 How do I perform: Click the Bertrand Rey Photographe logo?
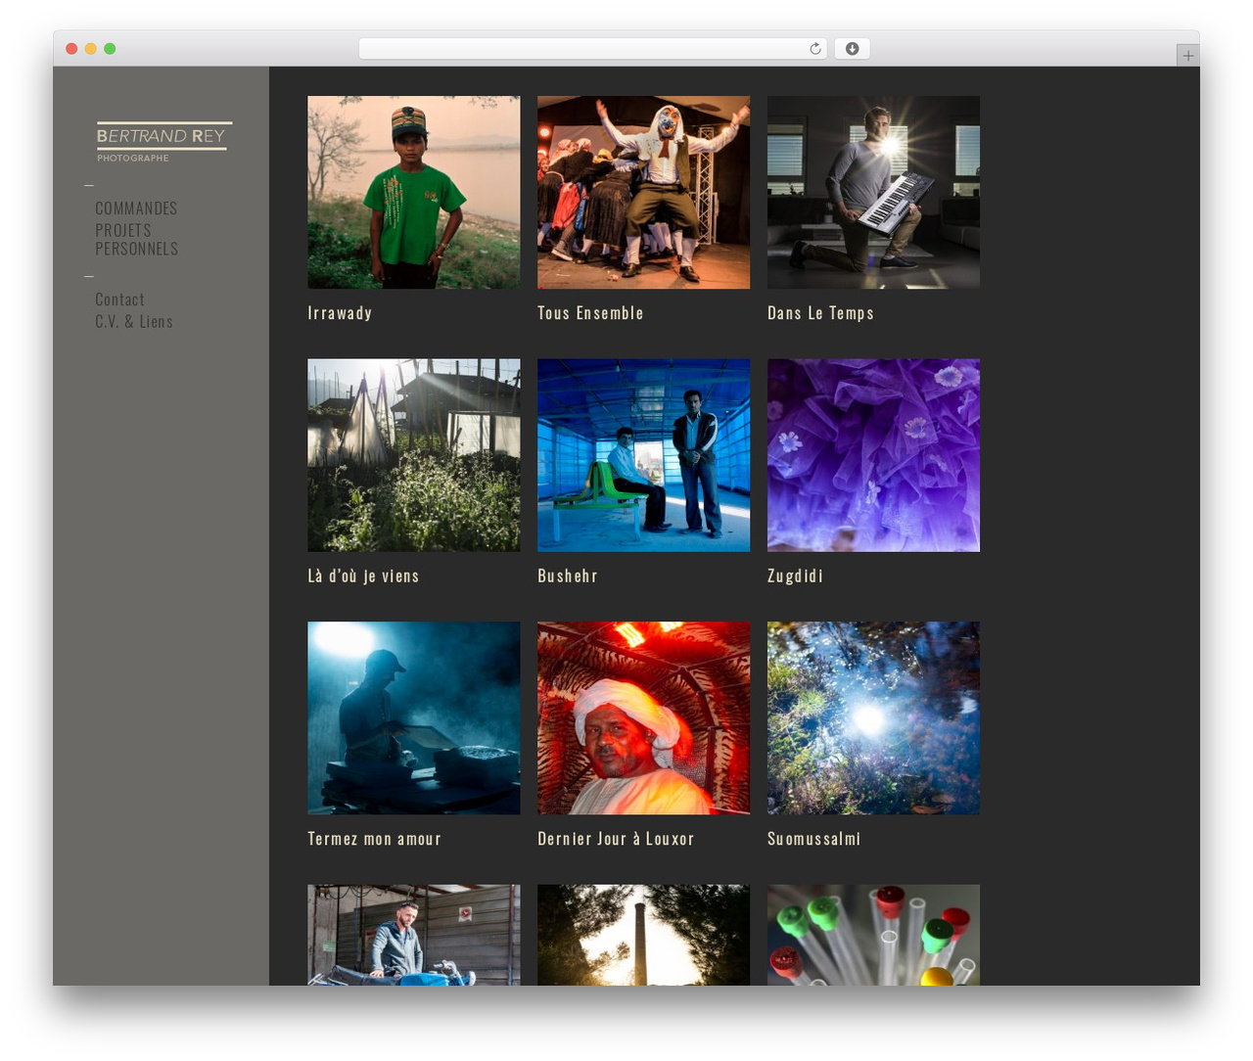tap(163, 142)
